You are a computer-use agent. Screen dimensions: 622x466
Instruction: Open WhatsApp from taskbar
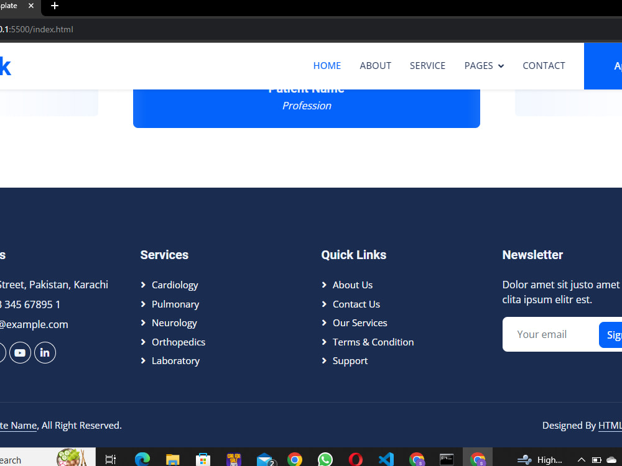tap(325, 459)
